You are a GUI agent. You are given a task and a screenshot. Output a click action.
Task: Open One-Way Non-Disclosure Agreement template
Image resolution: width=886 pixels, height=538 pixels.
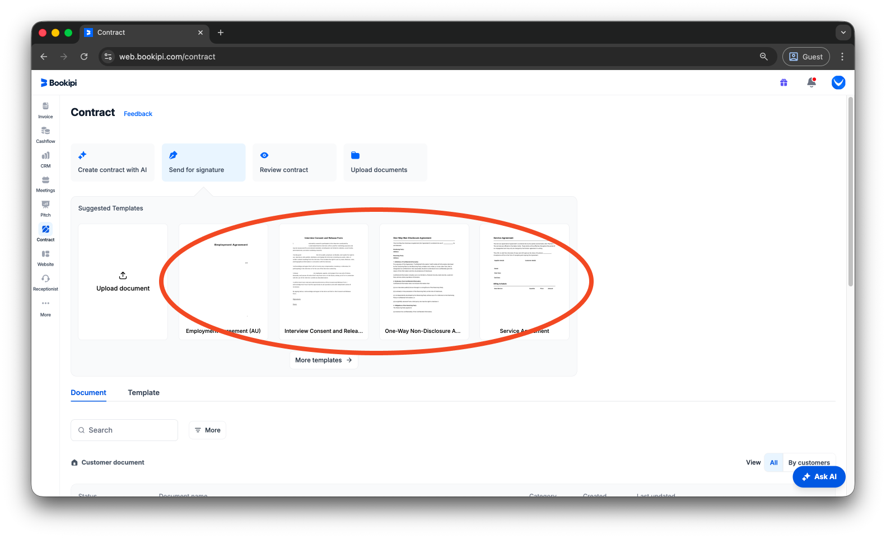coord(424,282)
